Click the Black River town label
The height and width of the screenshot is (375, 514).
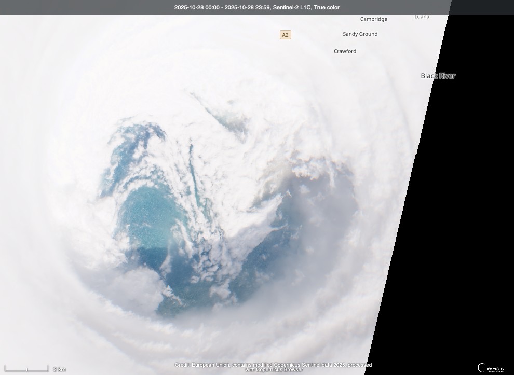(438, 76)
